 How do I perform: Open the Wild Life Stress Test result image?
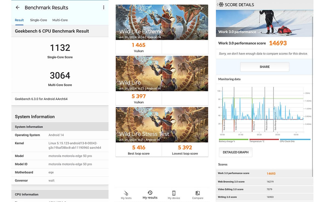(162, 125)
